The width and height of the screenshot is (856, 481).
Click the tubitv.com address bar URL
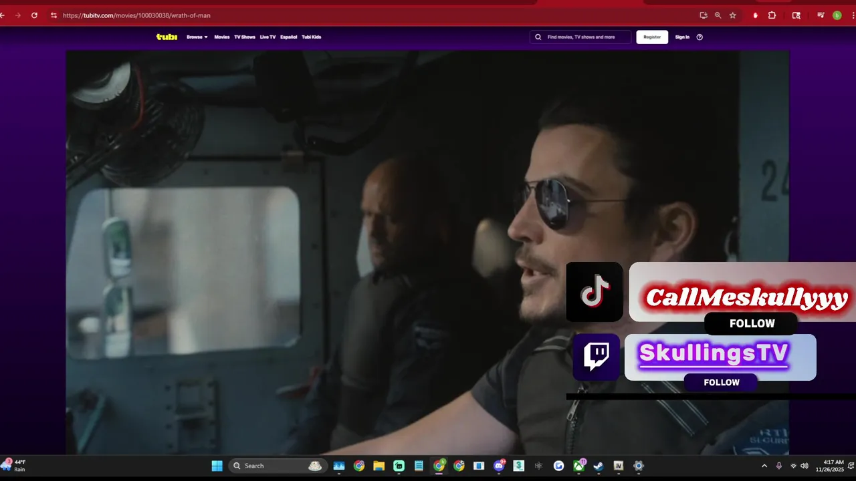136,15
